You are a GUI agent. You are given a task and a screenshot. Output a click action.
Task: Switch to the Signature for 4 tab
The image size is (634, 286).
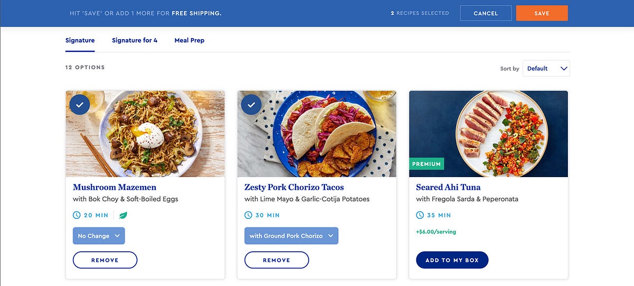(135, 40)
